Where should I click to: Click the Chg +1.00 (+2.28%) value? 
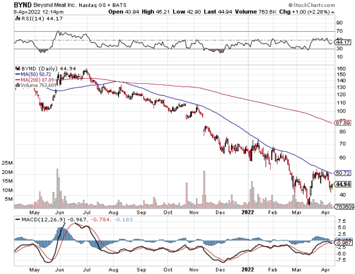(305, 12)
